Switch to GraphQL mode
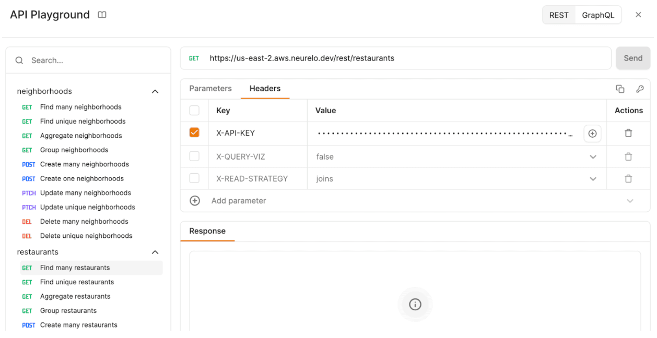Image resolution: width=657 pixels, height=338 pixels. 598,15
